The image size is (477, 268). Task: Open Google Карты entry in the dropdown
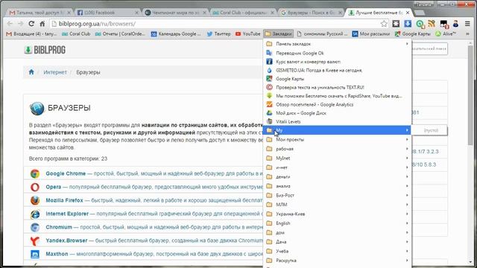coord(337,79)
